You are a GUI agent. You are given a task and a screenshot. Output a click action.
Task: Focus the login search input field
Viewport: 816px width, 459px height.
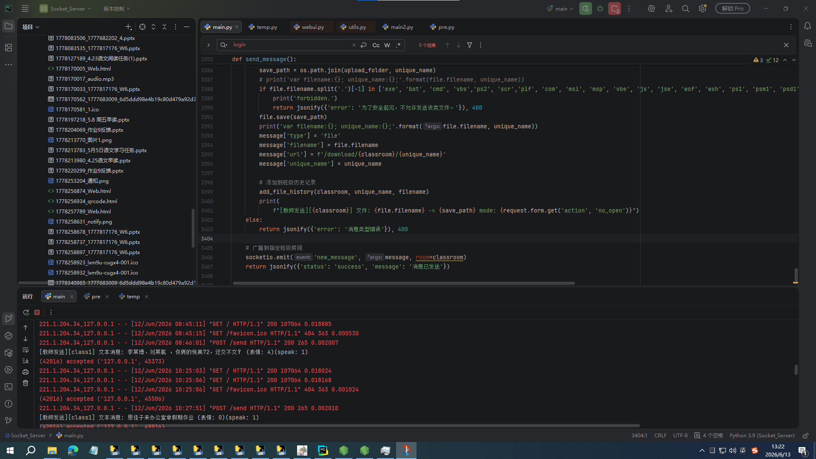pyautogui.click(x=291, y=45)
